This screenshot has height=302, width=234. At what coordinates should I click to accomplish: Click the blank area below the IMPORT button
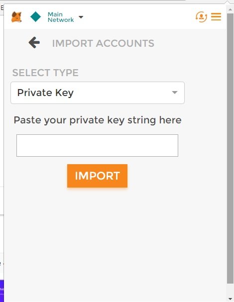click(x=115, y=241)
